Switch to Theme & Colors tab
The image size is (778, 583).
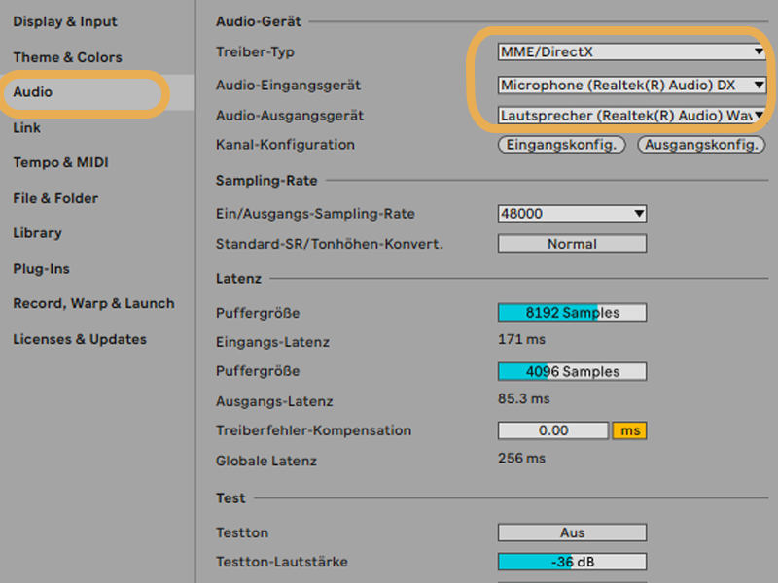[67, 57]
